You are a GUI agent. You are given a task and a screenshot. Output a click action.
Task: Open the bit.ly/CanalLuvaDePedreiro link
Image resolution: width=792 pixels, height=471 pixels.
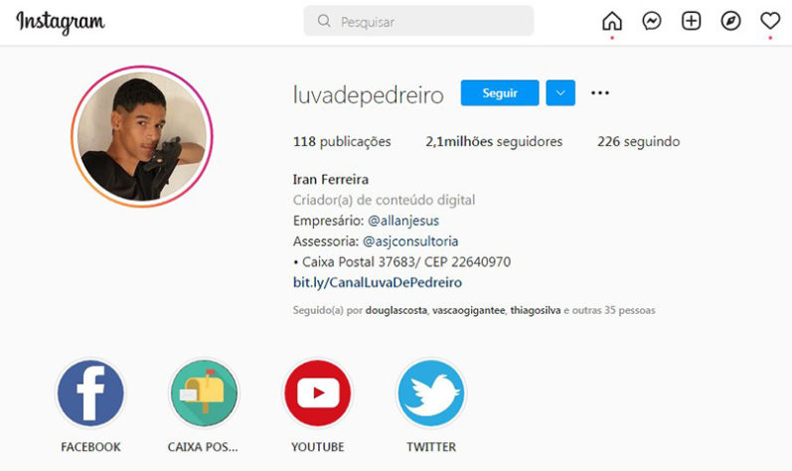pos(378,282)
